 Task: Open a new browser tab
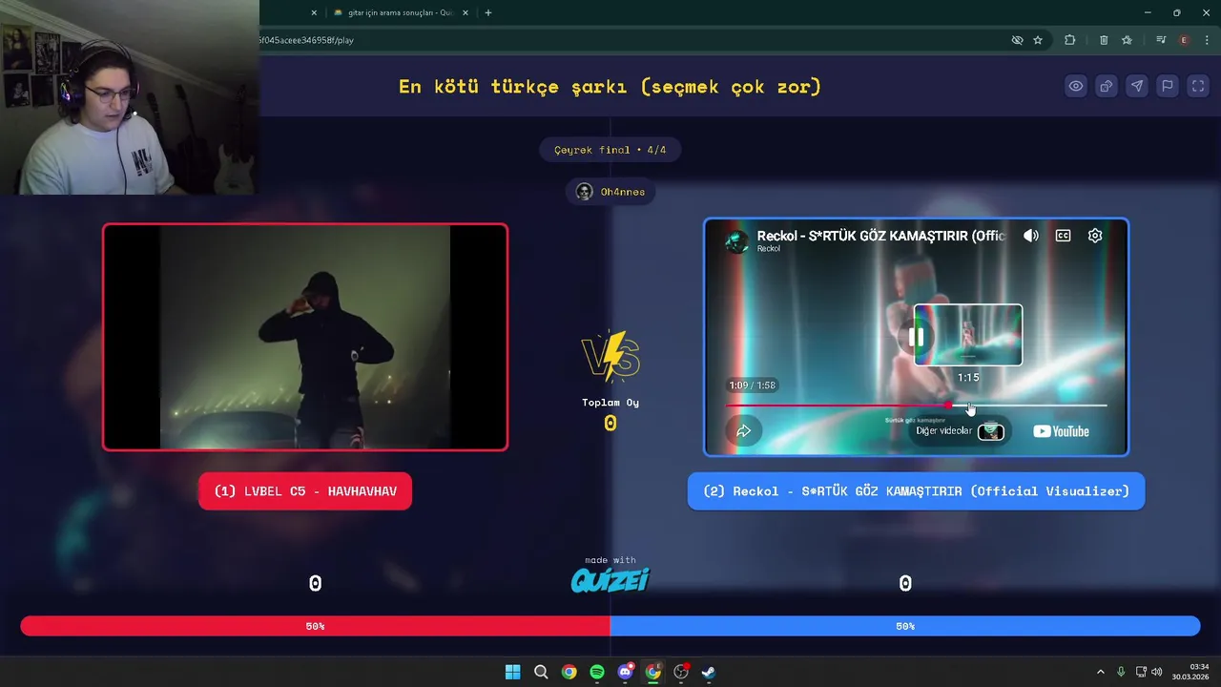[488, 12]
